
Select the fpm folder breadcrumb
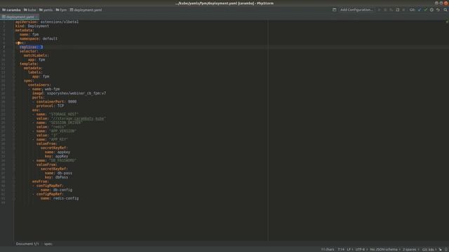coord(61,10)
